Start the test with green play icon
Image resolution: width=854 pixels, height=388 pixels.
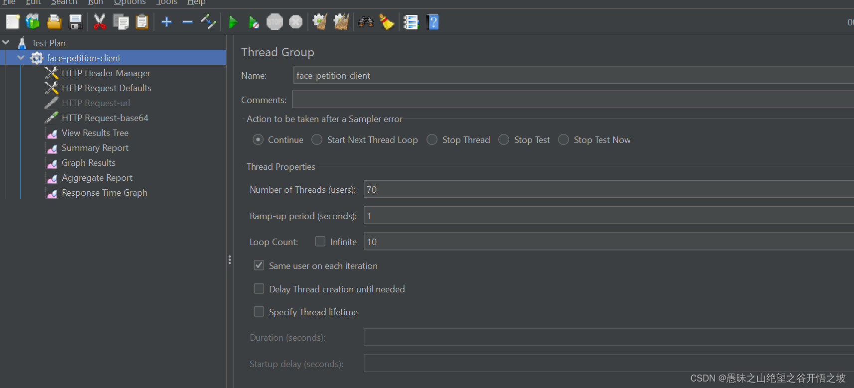233,22
